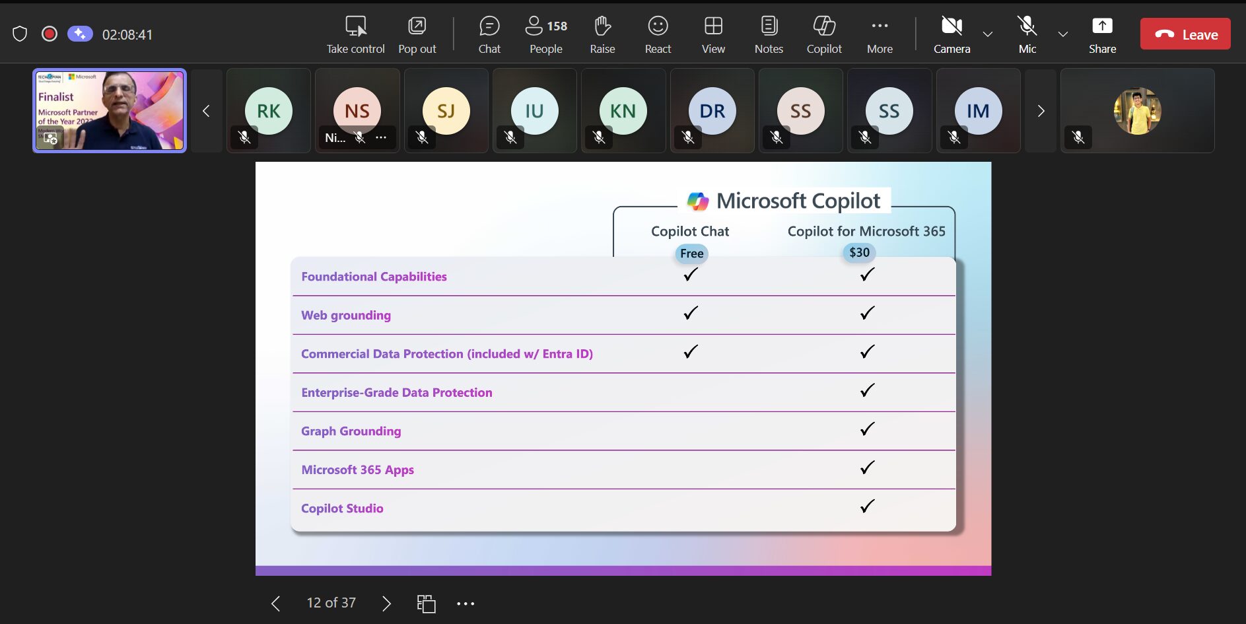Open the React emoji picker

tap(658, 34)
